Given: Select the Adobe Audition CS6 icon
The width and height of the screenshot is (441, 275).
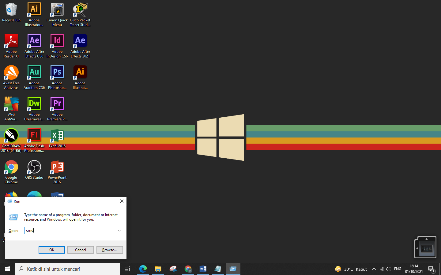Looking at the screenshot, I should tap(34, 78).
